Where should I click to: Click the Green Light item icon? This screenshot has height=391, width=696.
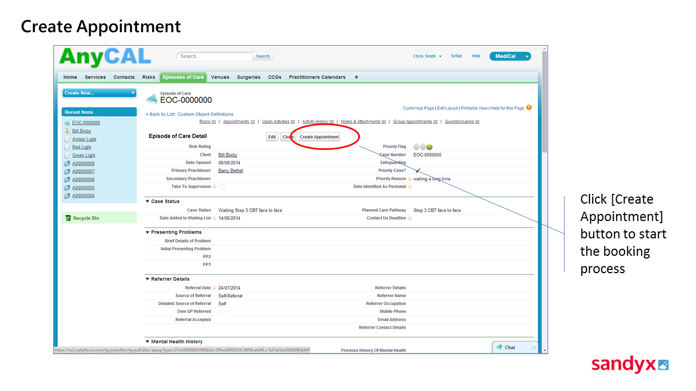point(67,155)
